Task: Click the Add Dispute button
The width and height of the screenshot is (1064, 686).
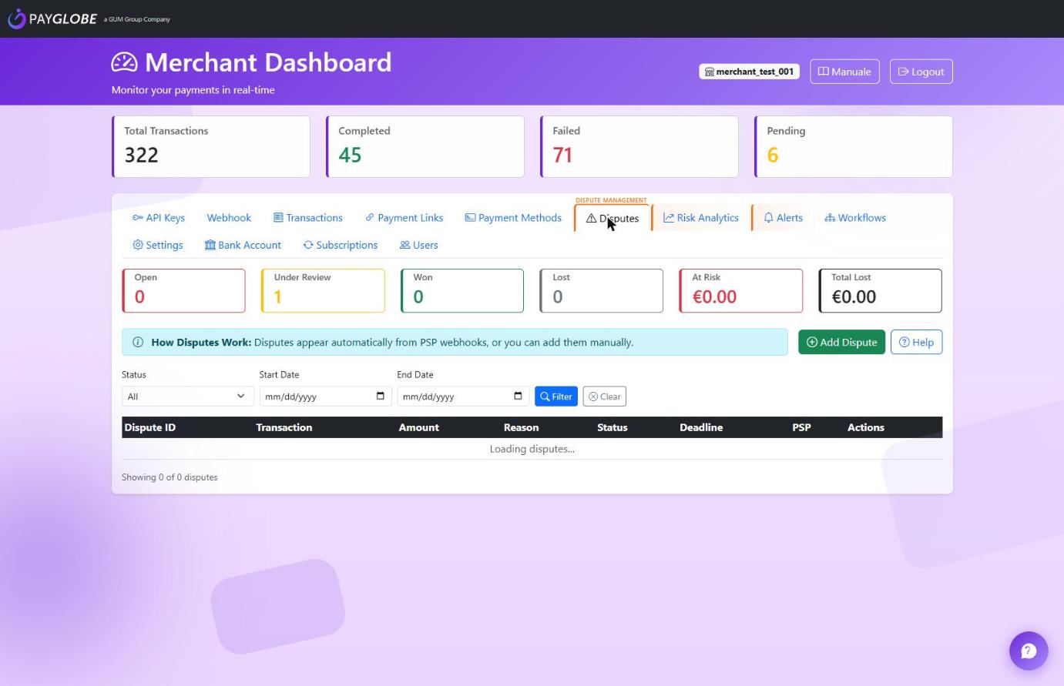Action: [x=841, y=343]
